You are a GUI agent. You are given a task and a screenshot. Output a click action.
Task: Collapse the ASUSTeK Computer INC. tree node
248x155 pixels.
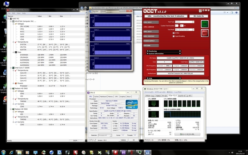click(x=11, y=21)
